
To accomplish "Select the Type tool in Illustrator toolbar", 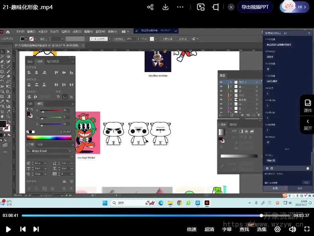I will 2,67.
